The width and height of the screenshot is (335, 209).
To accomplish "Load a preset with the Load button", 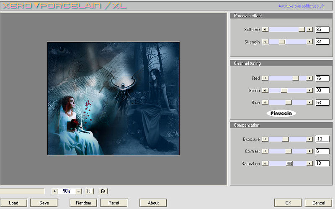I will pyautogui.click(x=13, y=203).
